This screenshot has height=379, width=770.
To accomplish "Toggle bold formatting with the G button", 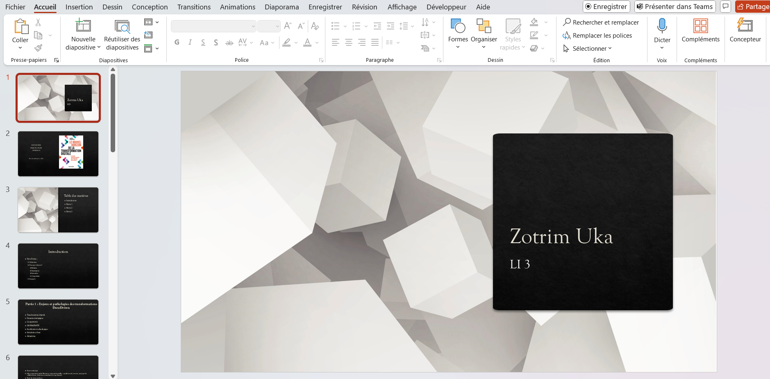I will [x=177, y=42].
